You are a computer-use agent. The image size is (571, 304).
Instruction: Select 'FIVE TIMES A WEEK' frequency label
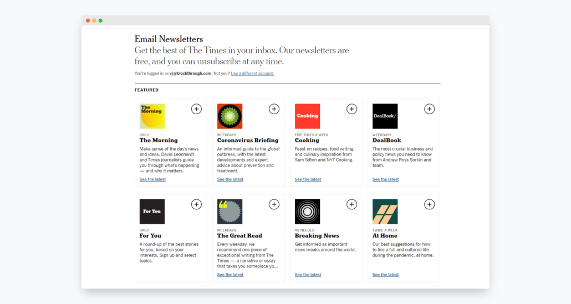(312, 135)
